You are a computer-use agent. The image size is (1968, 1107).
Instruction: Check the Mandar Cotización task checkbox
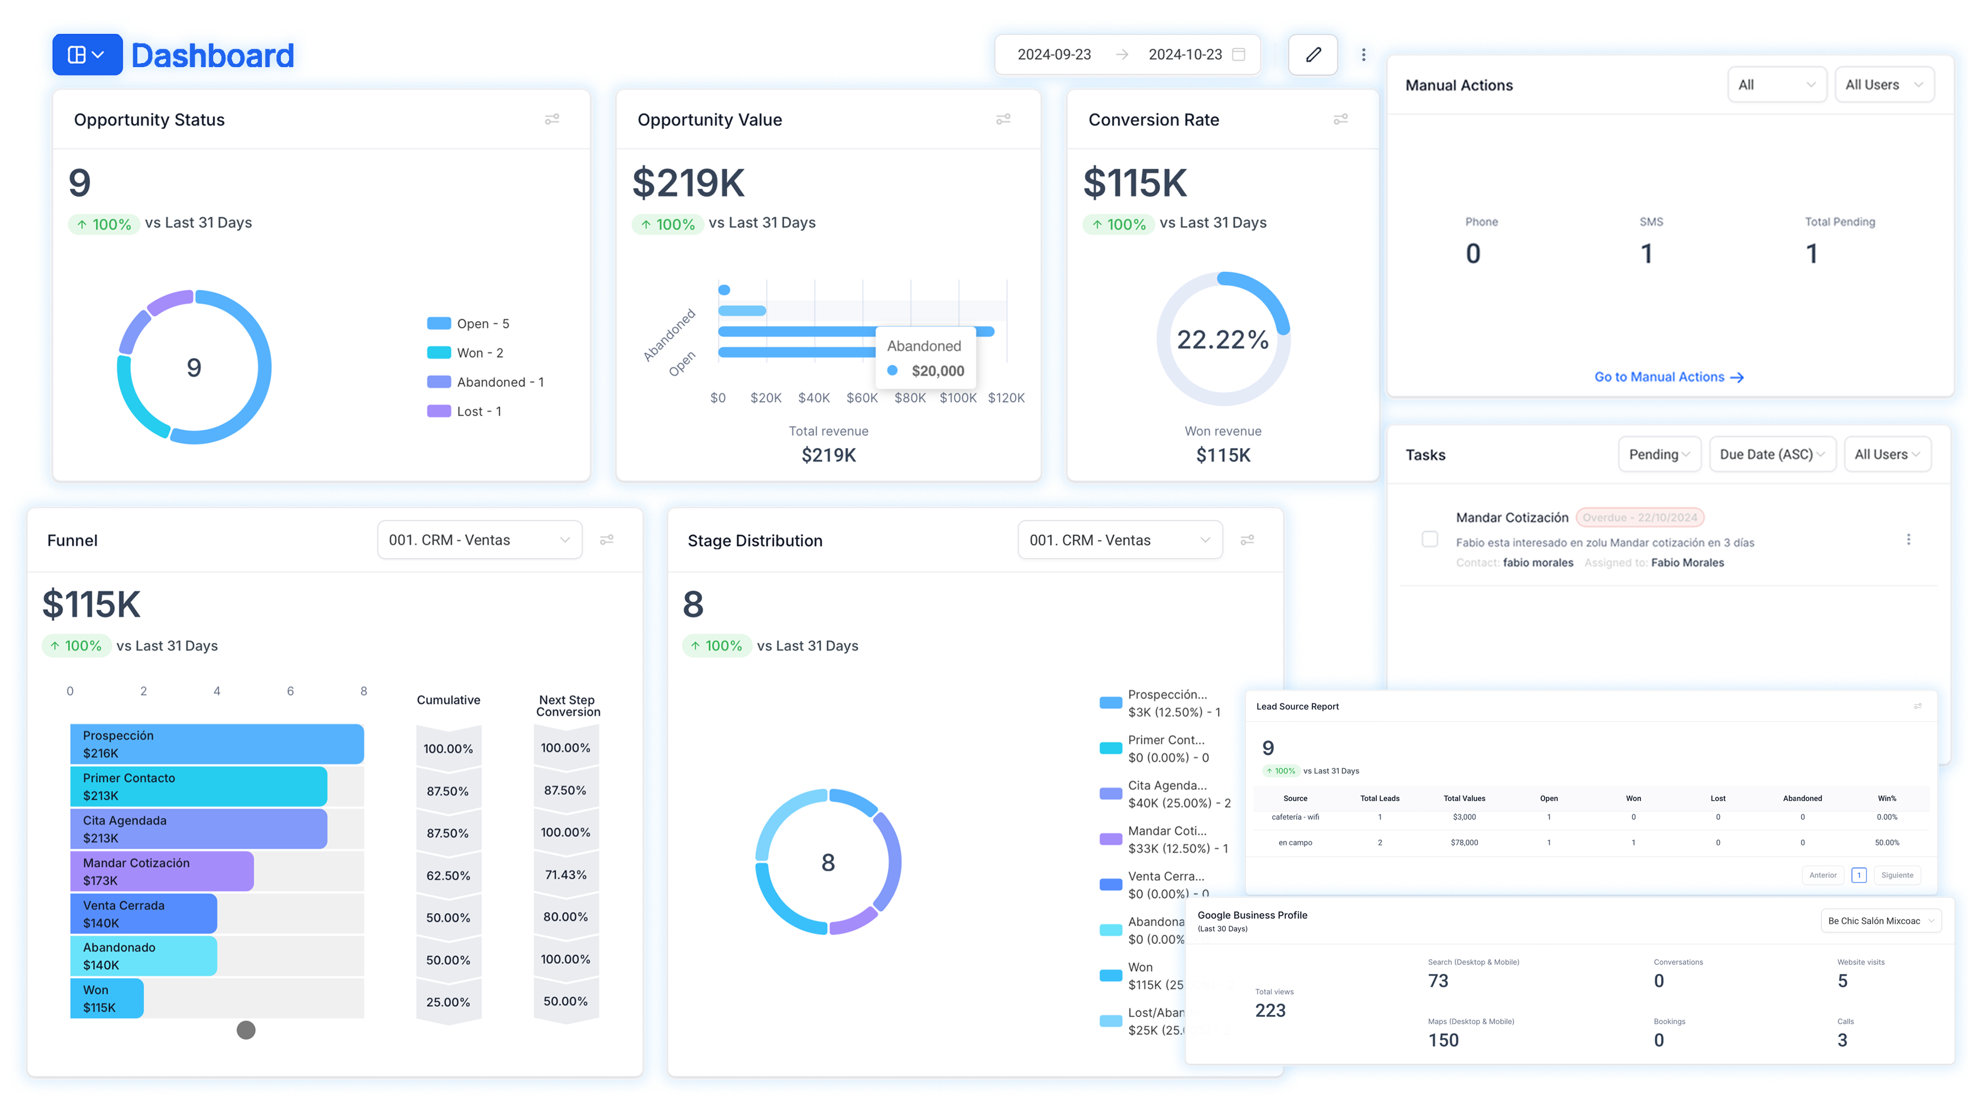pos(1429,539)
